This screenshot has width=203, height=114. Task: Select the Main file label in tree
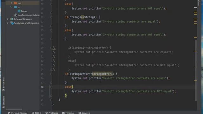[x=24, y=11]
